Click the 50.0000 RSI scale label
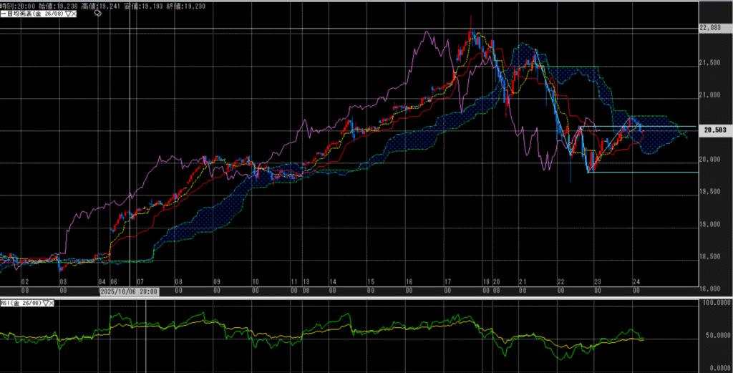 point(714,334)
